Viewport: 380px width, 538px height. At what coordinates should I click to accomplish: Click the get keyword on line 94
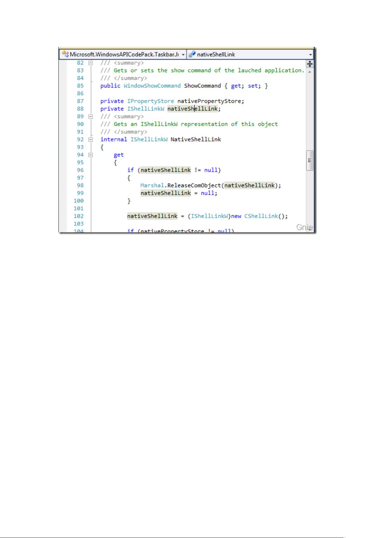tap(119, 155)
